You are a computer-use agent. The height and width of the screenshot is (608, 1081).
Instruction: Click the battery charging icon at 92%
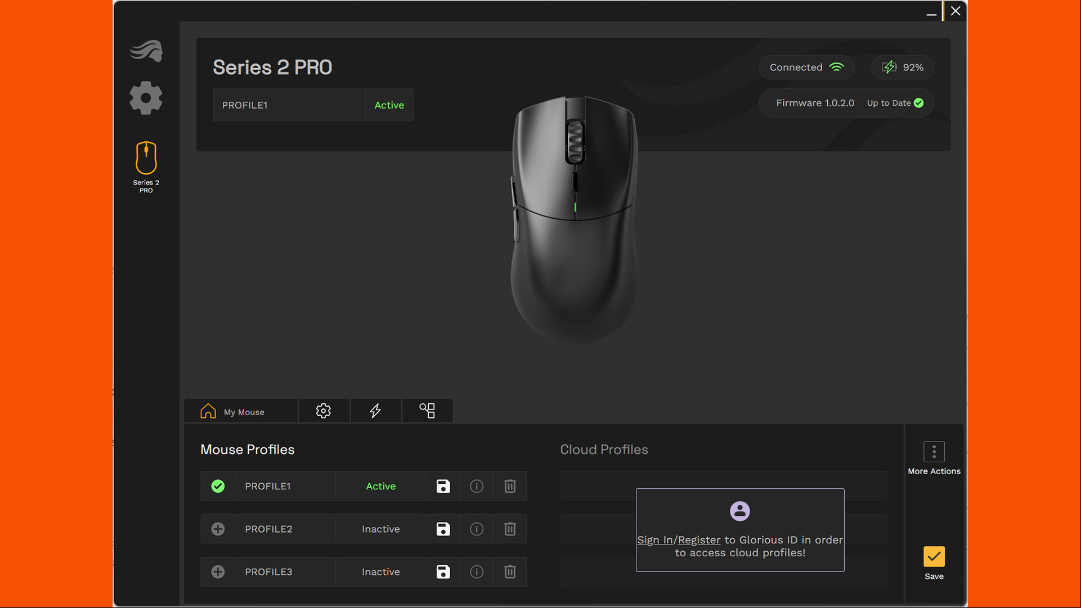[889, 67]
